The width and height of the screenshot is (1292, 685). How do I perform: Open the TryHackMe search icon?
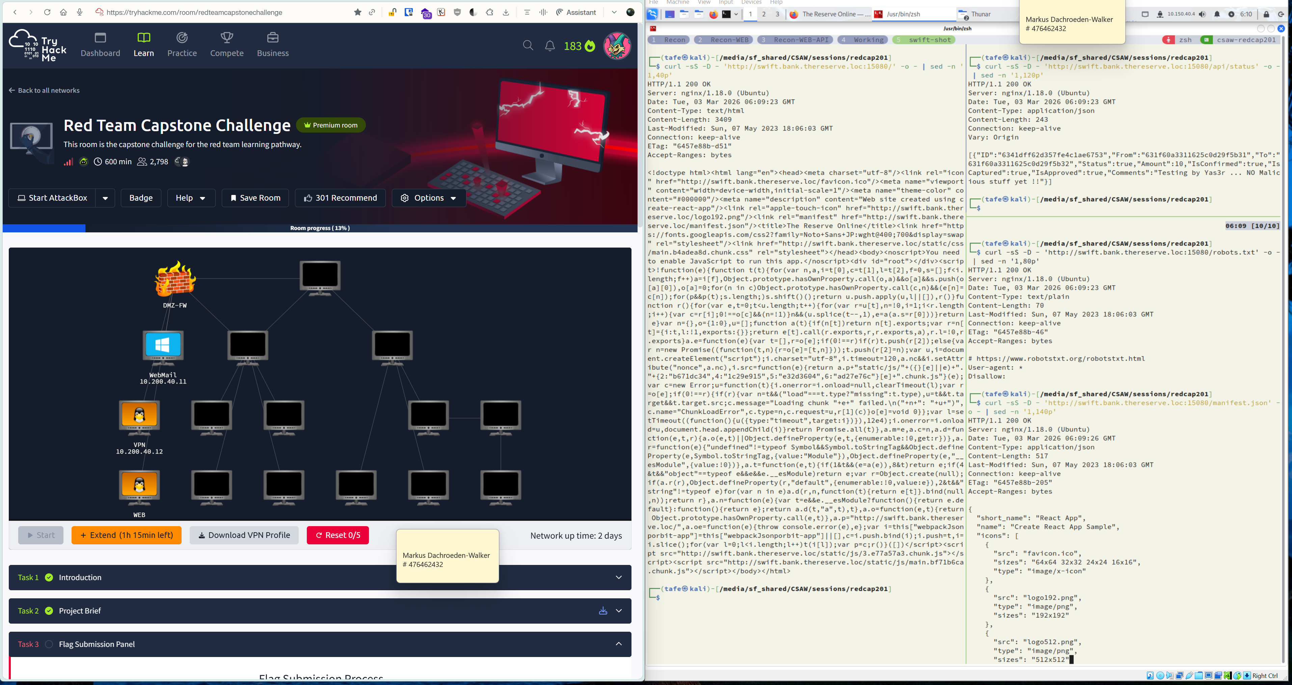pos(528,46)
